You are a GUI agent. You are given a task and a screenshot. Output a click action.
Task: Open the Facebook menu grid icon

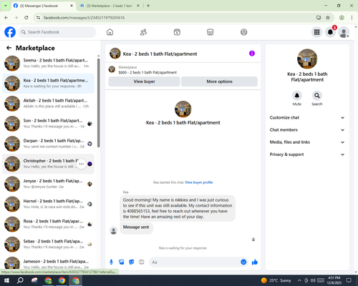[x=316, y=32]
